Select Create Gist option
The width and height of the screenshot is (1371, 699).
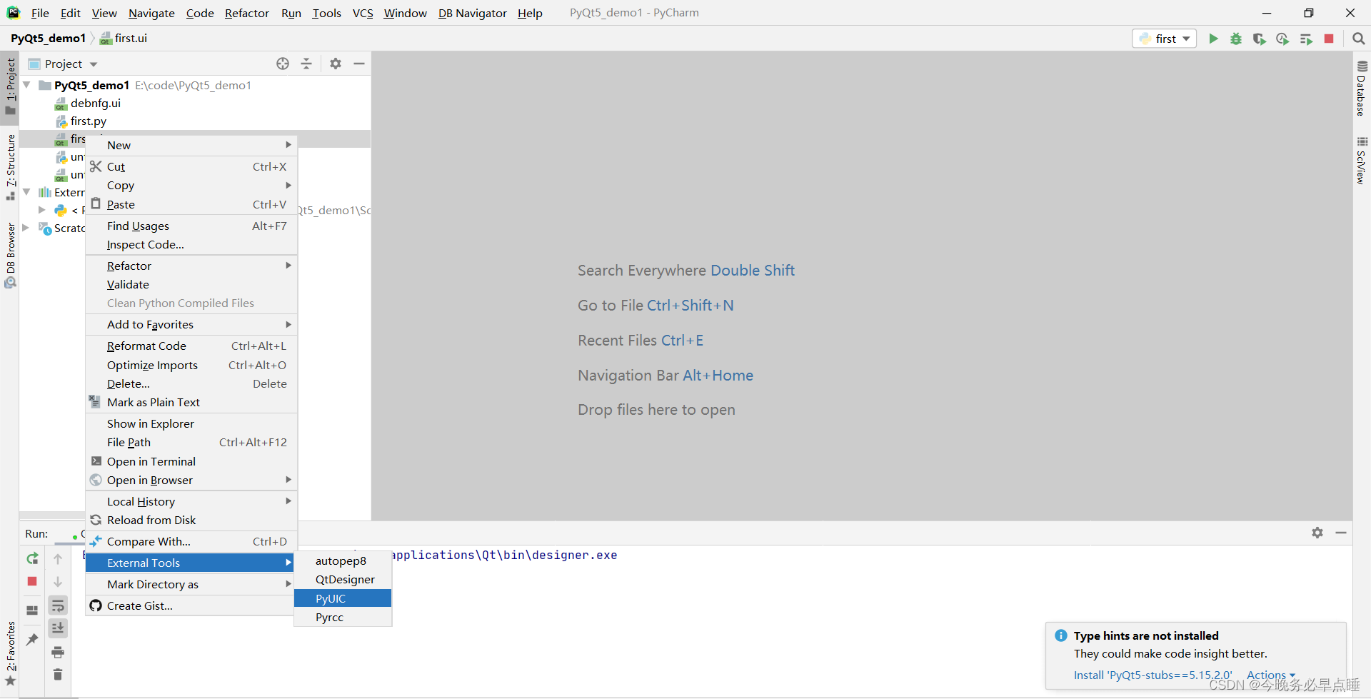[191, 605]
